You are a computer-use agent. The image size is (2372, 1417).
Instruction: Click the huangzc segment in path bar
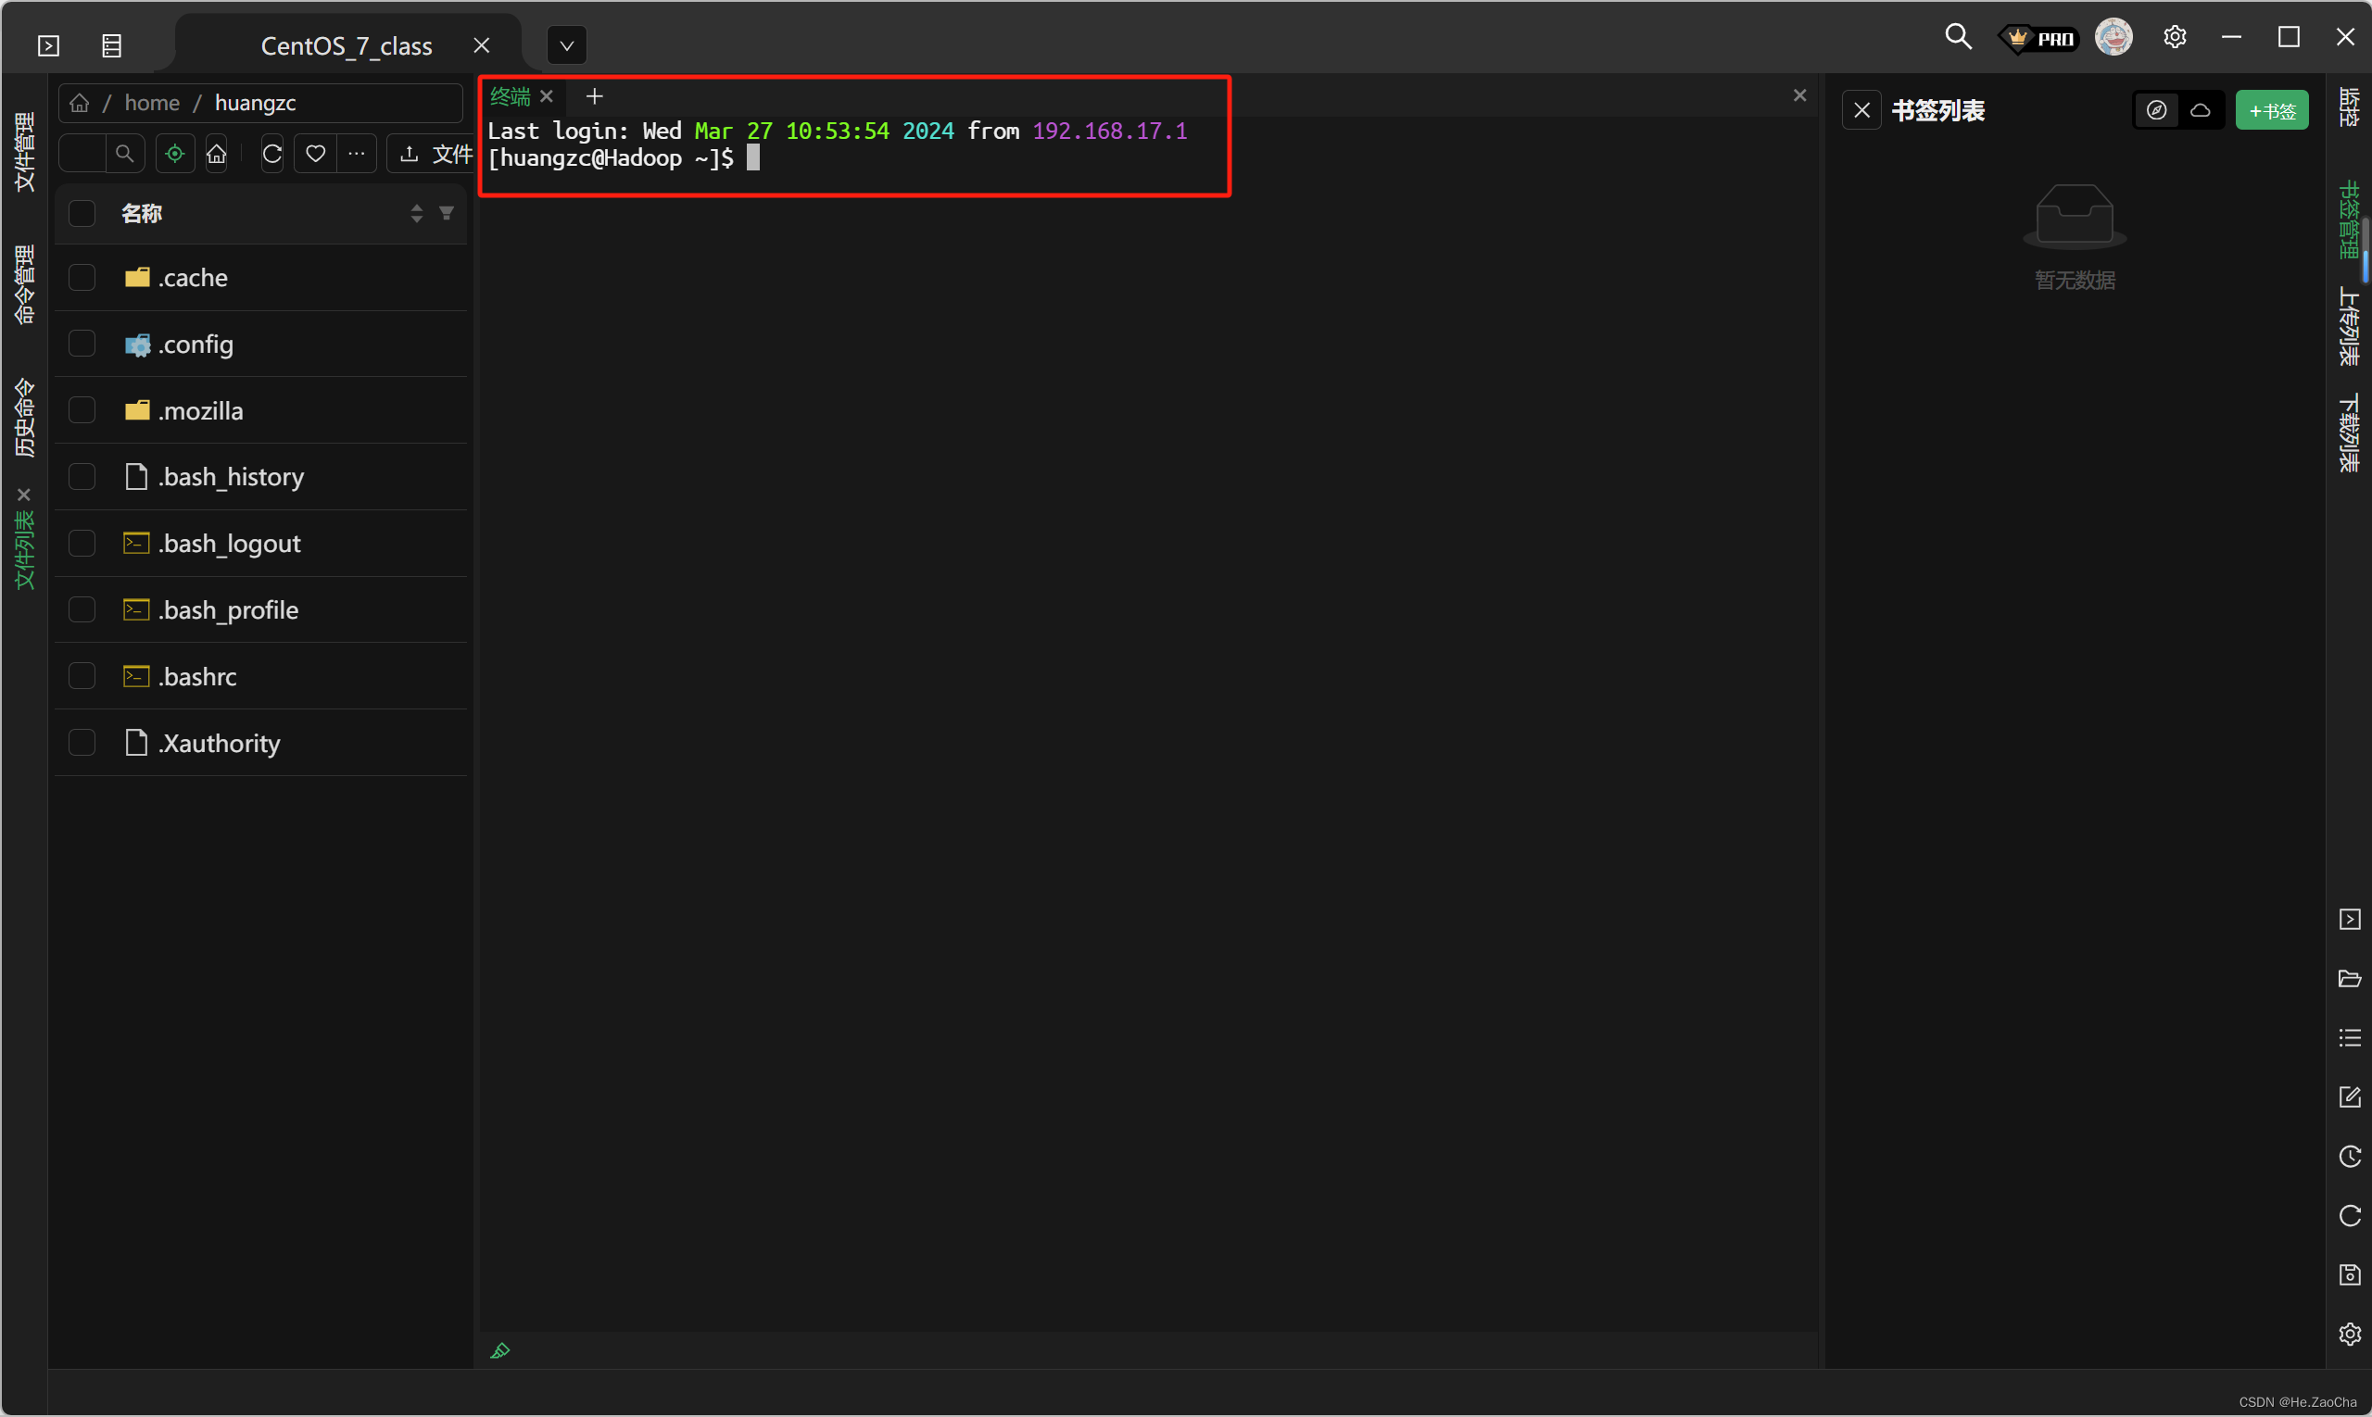[255, 103]
